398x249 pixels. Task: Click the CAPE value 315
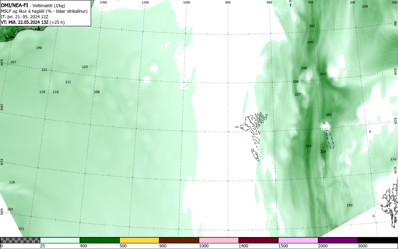click(323, 74)
